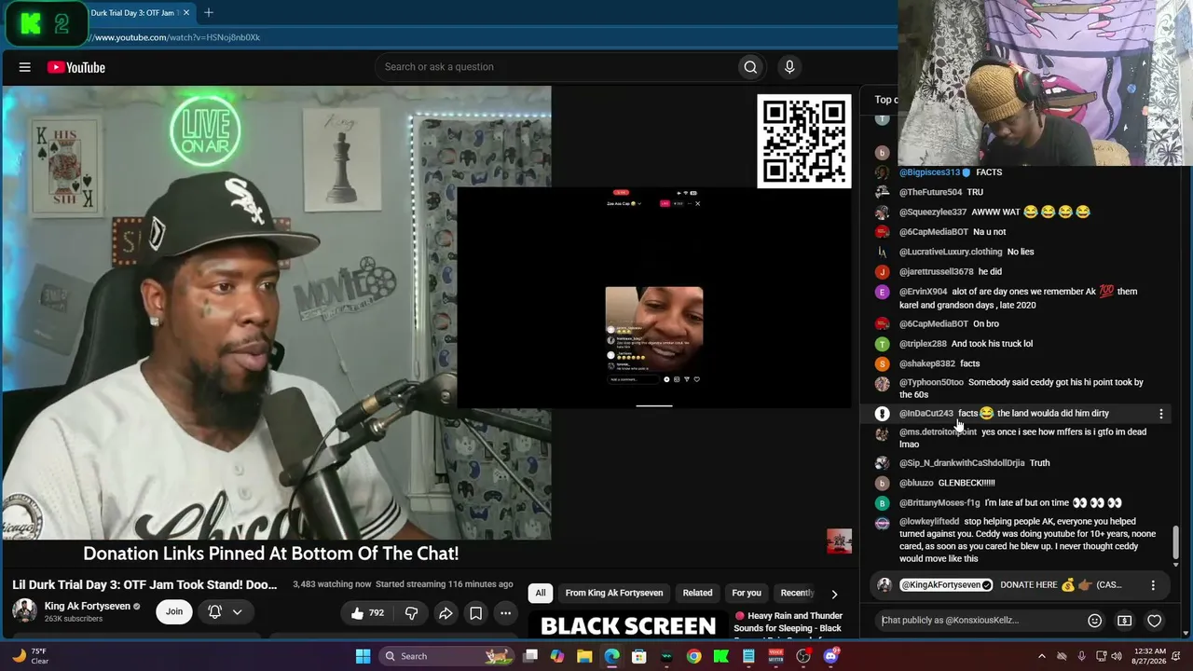Screen dimensions: 1193x671
Task: Click the channel watermark on the video
Action: coord(839,541)
